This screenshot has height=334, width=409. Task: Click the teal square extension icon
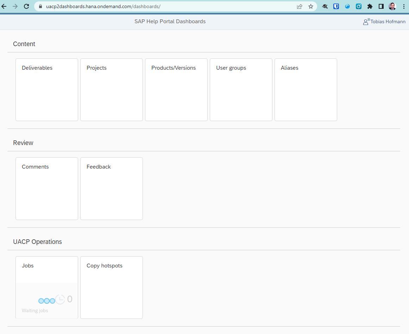[x=359, y=6]
